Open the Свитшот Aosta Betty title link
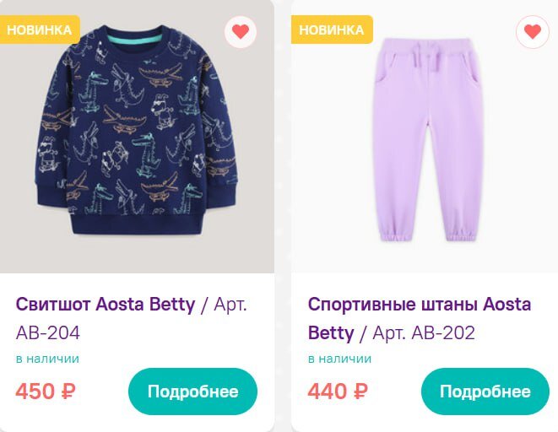 pyautogui.click(x=106, y=304)
